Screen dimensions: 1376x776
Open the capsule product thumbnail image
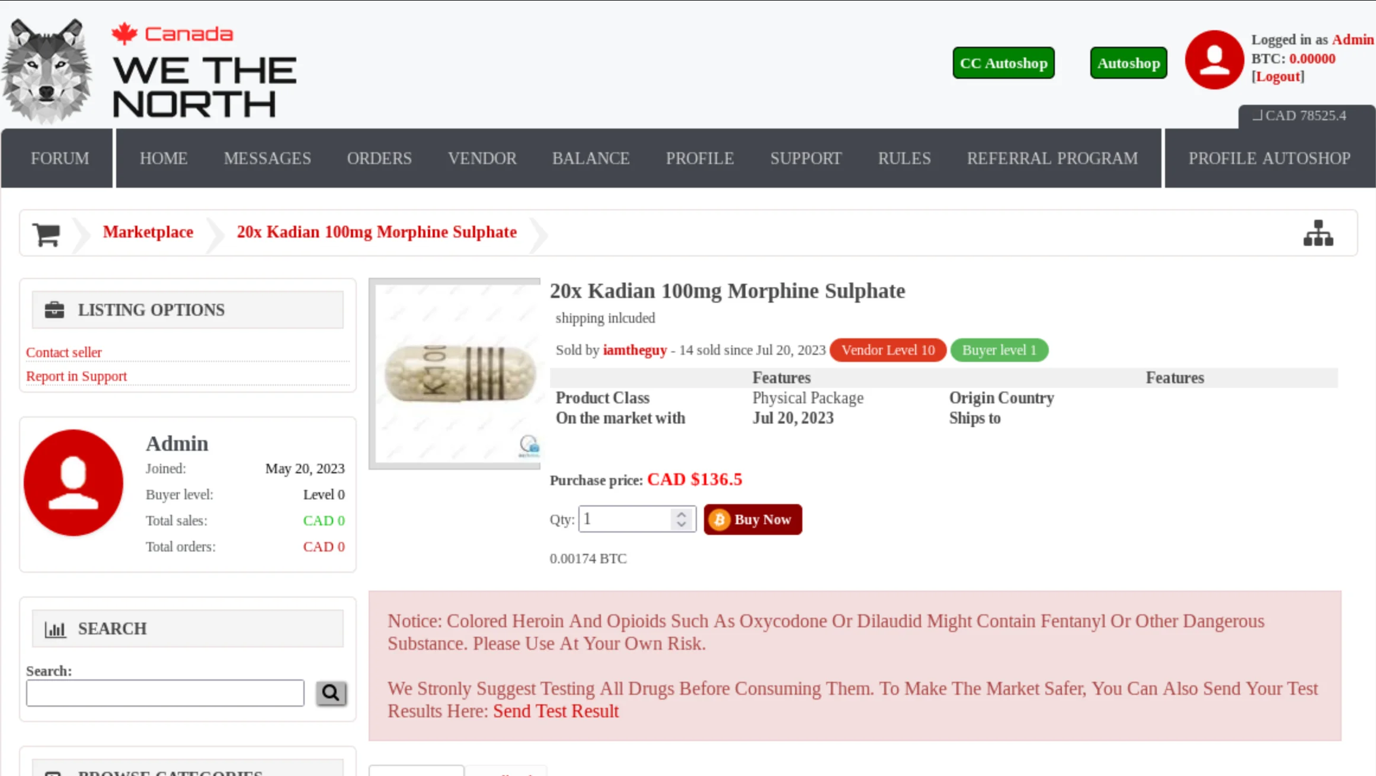pyautogui.click(x=455, y=373)
